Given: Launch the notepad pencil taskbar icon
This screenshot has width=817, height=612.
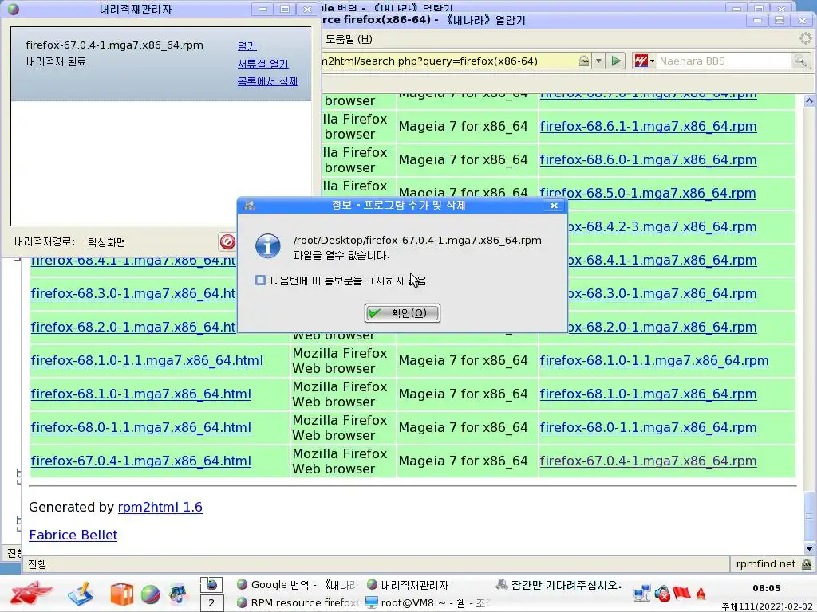Looking at the screenshot, I should pyautogui.click(x=80, y=593).
